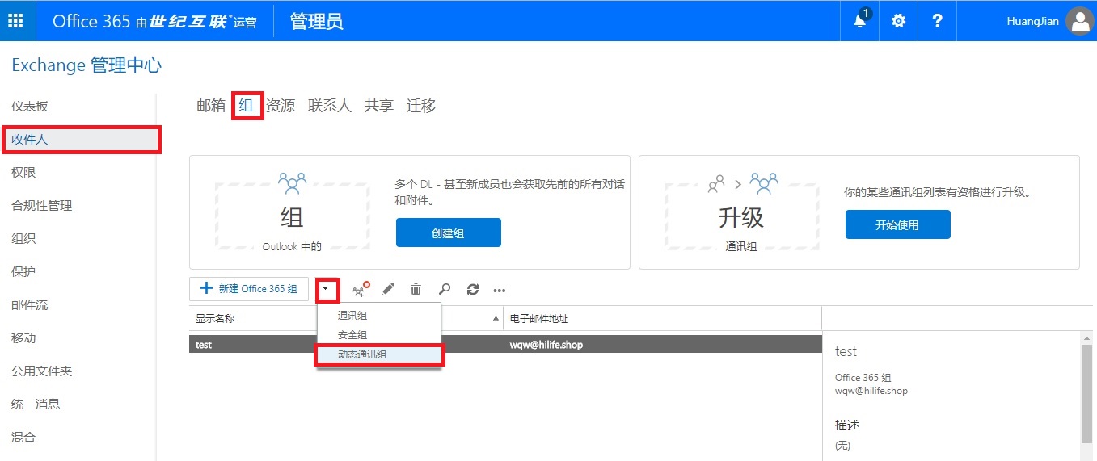Click the upgrade distribution group icon
The image size is (1097, 461).
coord(361,289)
